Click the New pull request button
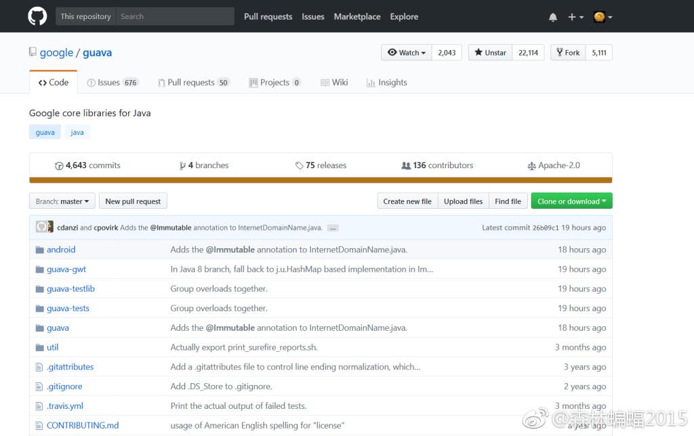 click(134, 201)
